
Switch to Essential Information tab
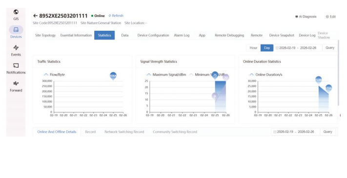click(x=76, y=36)
